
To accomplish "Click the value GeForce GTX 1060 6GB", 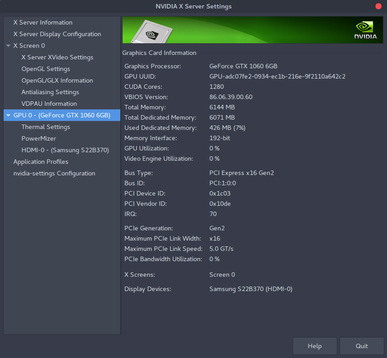I will point(243,66).
